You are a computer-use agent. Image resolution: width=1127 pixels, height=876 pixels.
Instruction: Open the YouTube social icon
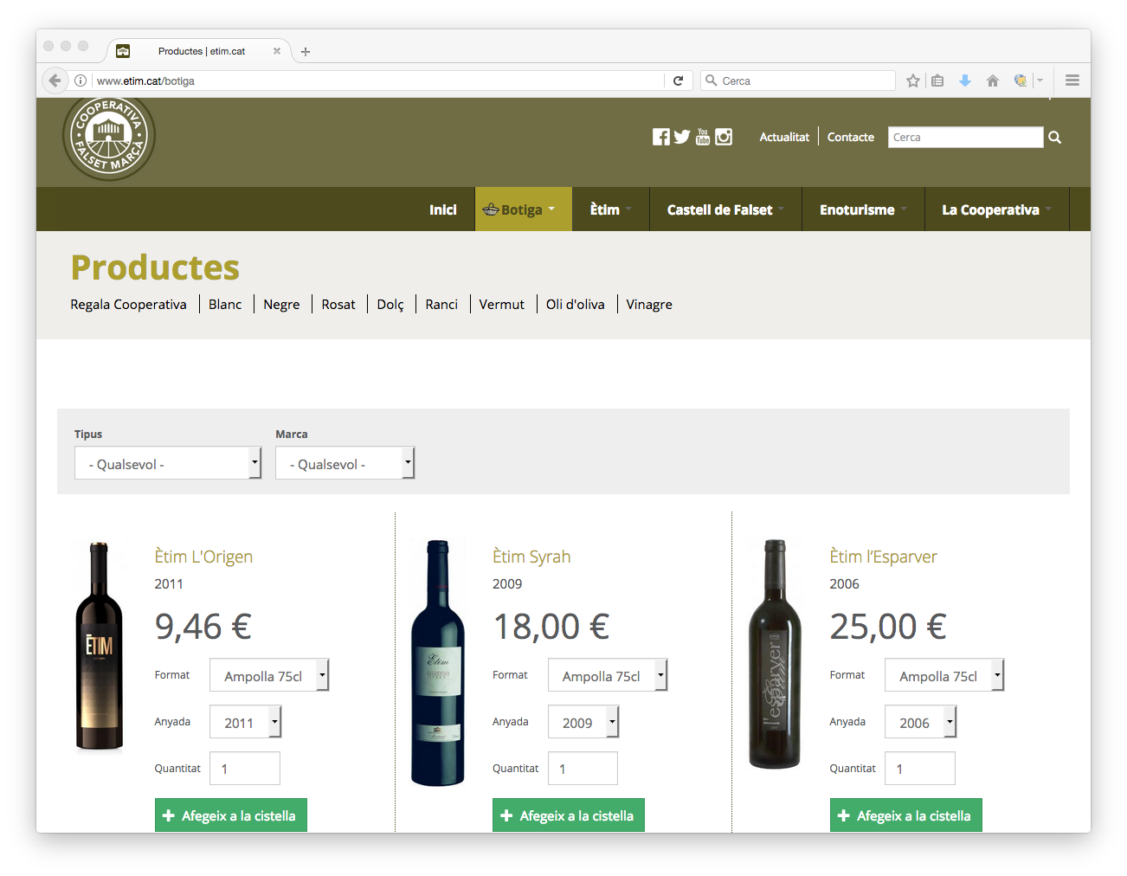pos(703,137)
